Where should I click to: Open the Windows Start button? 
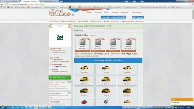click(x=2, y=107)
